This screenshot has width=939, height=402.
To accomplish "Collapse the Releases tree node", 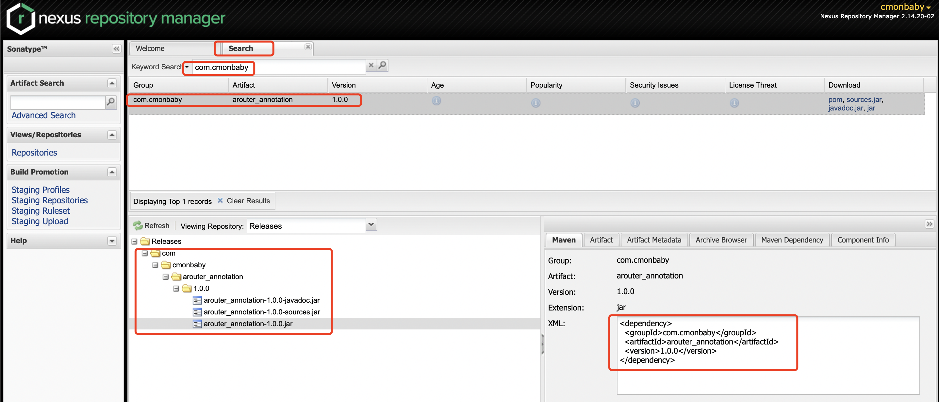I will click(x=135, y=242).
